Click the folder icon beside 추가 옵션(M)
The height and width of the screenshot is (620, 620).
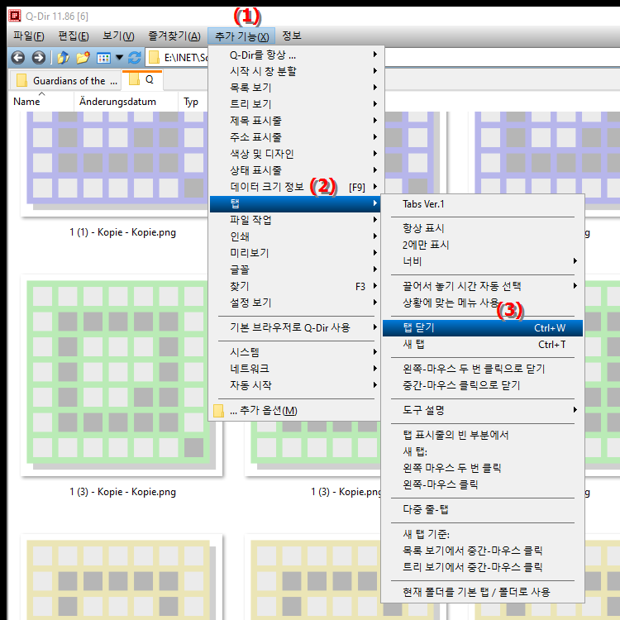(x=218, y=410)
